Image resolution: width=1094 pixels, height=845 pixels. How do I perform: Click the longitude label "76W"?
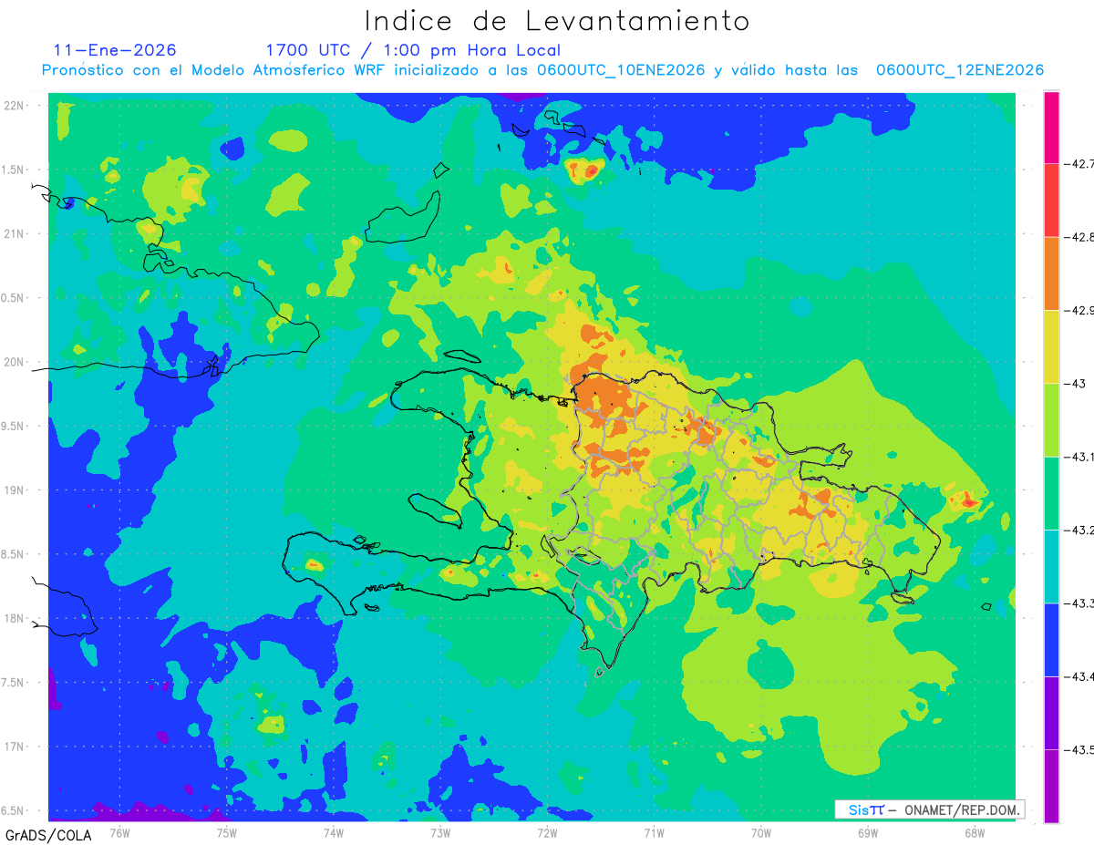point(119,832)
